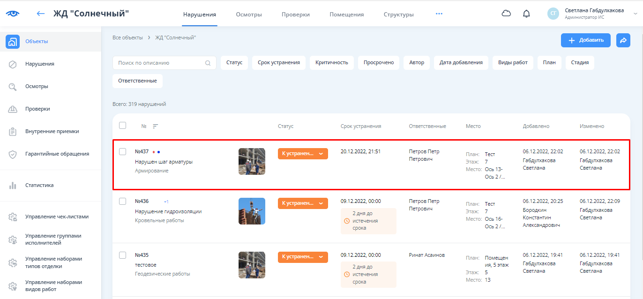Screen dimensions: 643x299
Task: Switch to the Осмотры tab
Action: [x=249, y=15]
